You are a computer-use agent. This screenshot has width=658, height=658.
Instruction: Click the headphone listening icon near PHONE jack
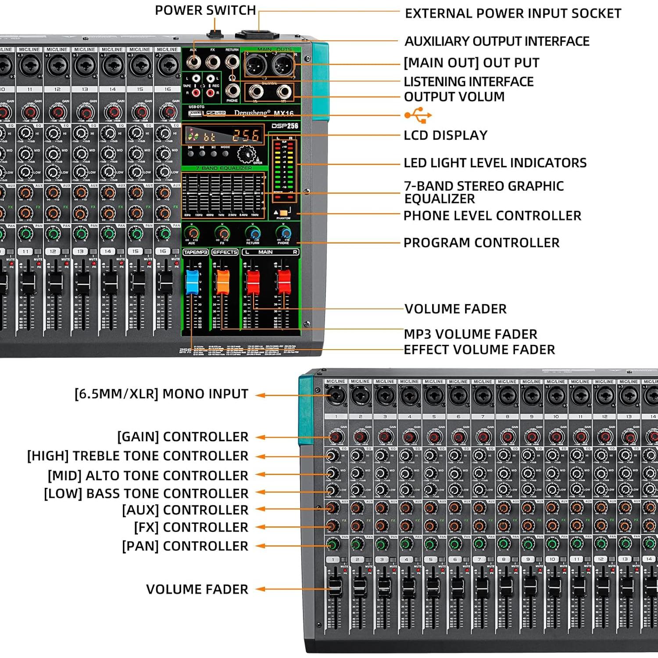(x=232, y=78)
